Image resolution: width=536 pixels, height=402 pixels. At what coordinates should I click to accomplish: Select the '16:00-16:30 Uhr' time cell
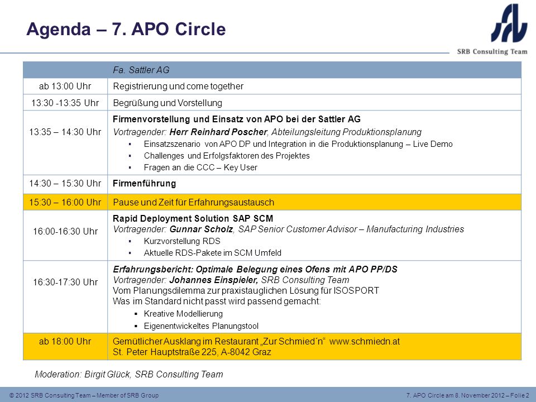[x=65, y=235]
